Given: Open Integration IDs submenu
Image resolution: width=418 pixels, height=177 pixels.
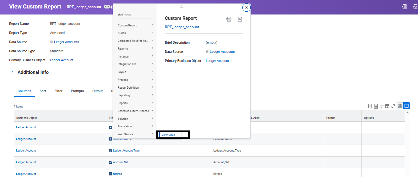Looking at the screenshot, I should point(135,64).
